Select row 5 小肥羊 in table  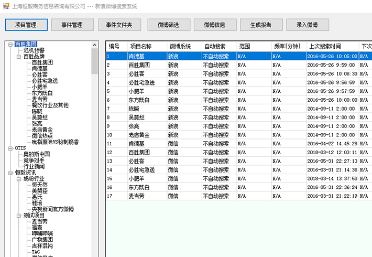point(239,91)
